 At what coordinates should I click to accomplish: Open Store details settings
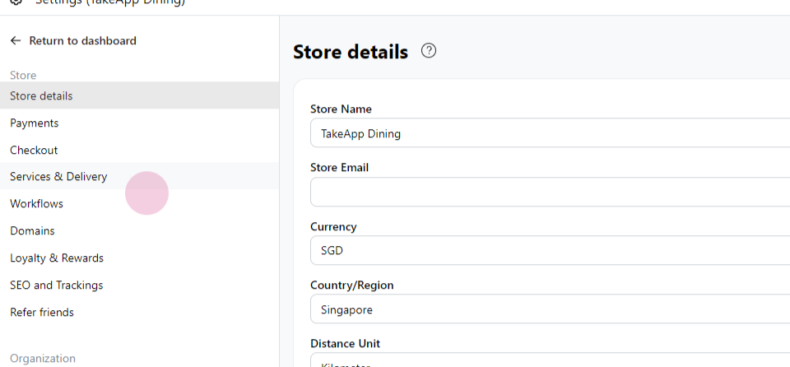coord(140,95)
